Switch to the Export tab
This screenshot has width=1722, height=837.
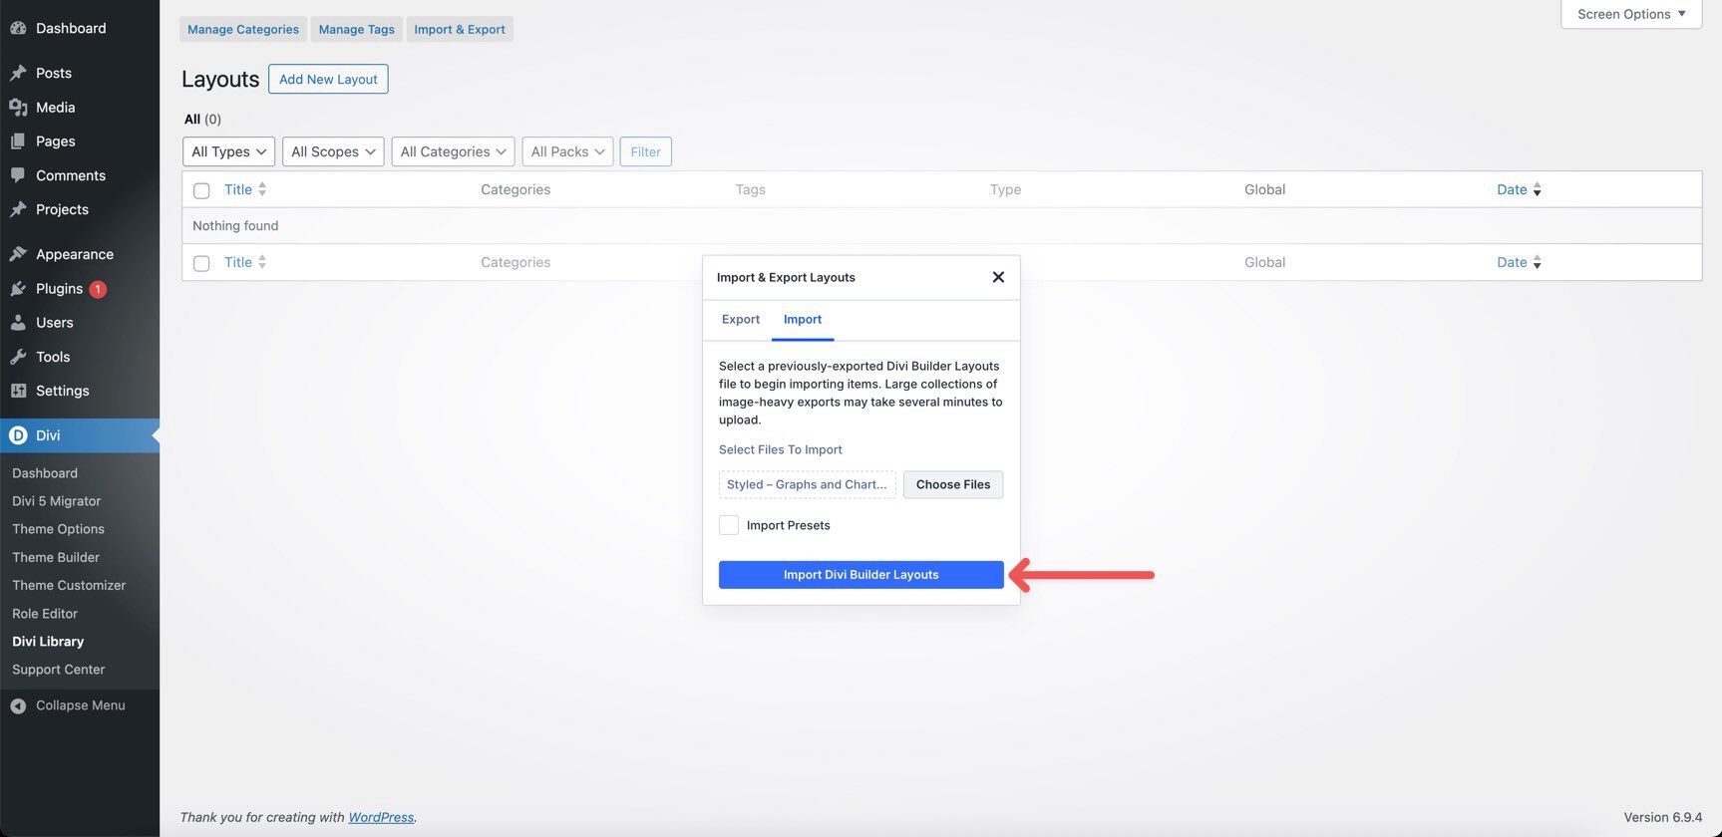(741, 319)
